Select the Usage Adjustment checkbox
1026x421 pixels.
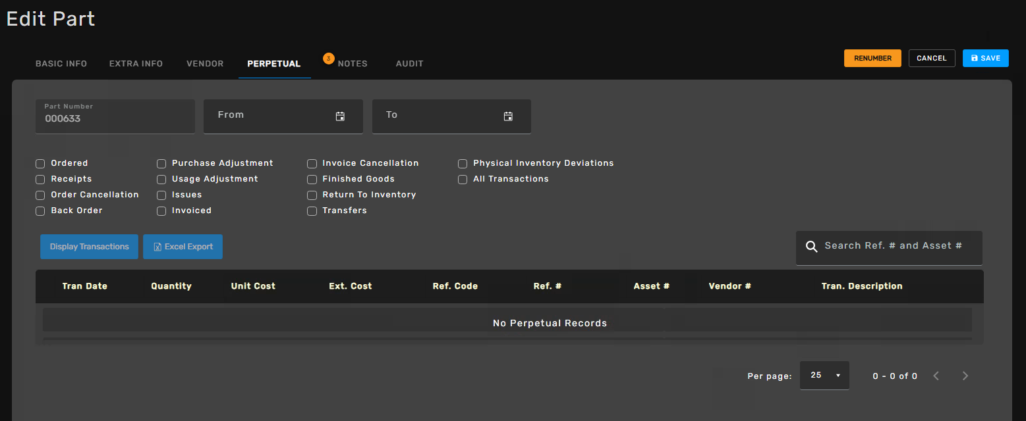click(161, 180)
